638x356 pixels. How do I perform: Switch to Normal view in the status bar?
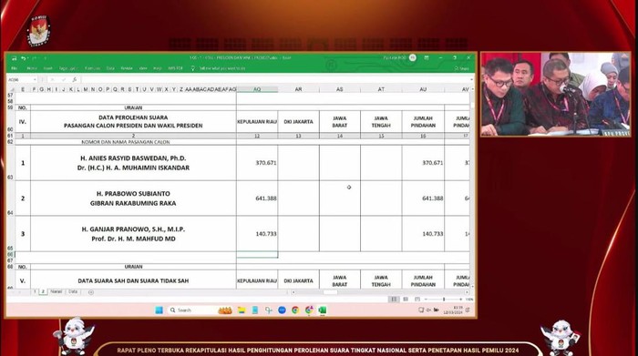point(394,300)
